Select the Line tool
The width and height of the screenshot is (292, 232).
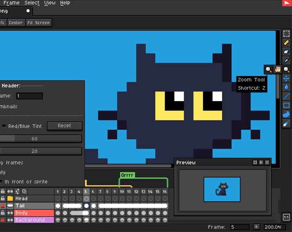[286, 97]
